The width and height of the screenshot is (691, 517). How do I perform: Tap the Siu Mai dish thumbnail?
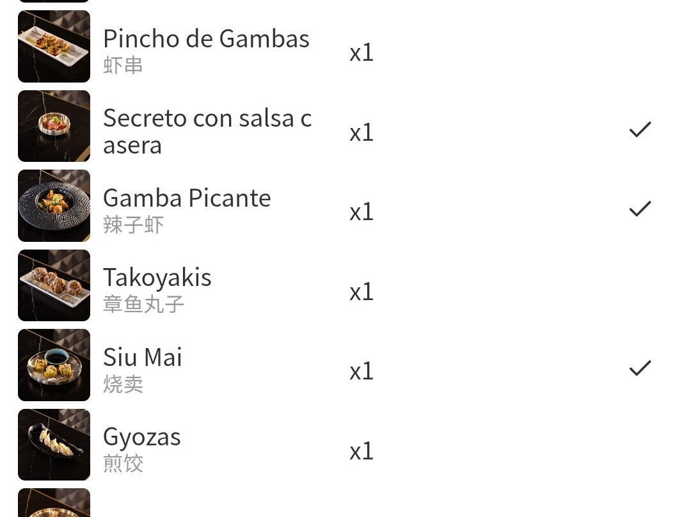click(x=54, y=365)
